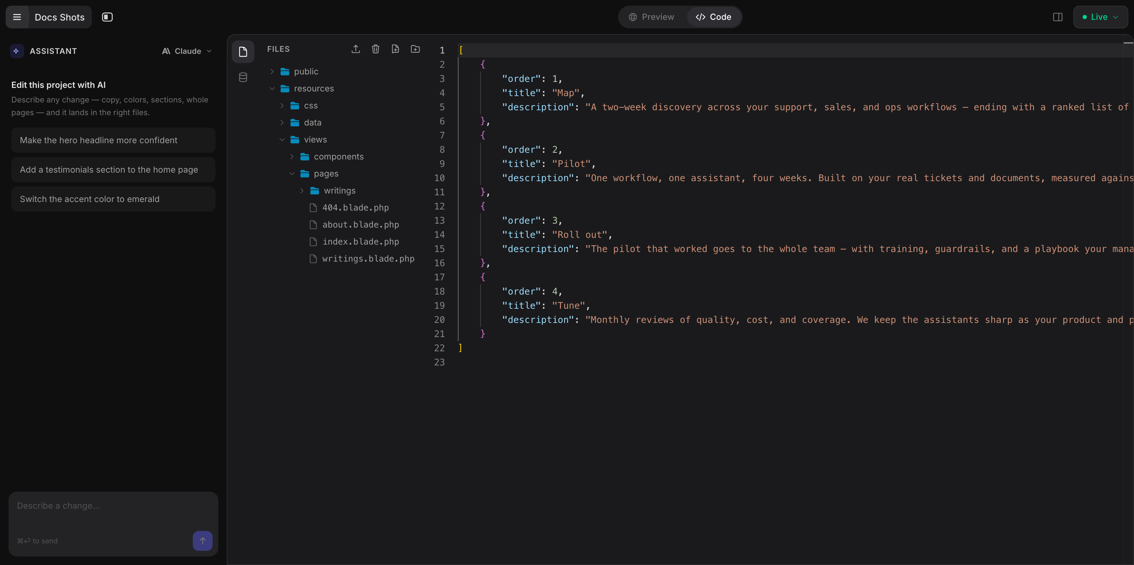
Task: Click the send arrow button
Action: click(202, 541)
